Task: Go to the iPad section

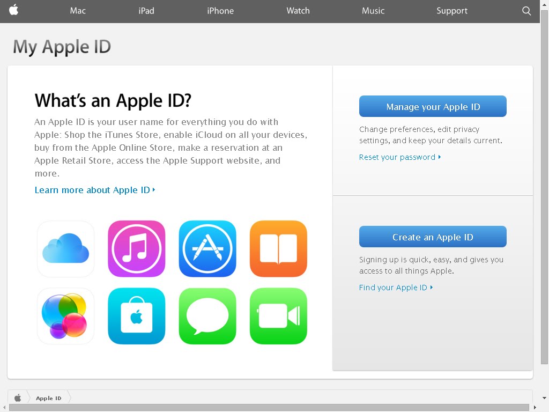Action: [x=146, y=11]
